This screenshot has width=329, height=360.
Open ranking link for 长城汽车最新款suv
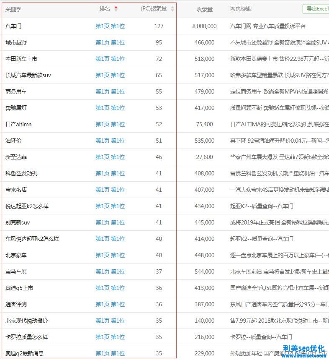coord(110,75)
